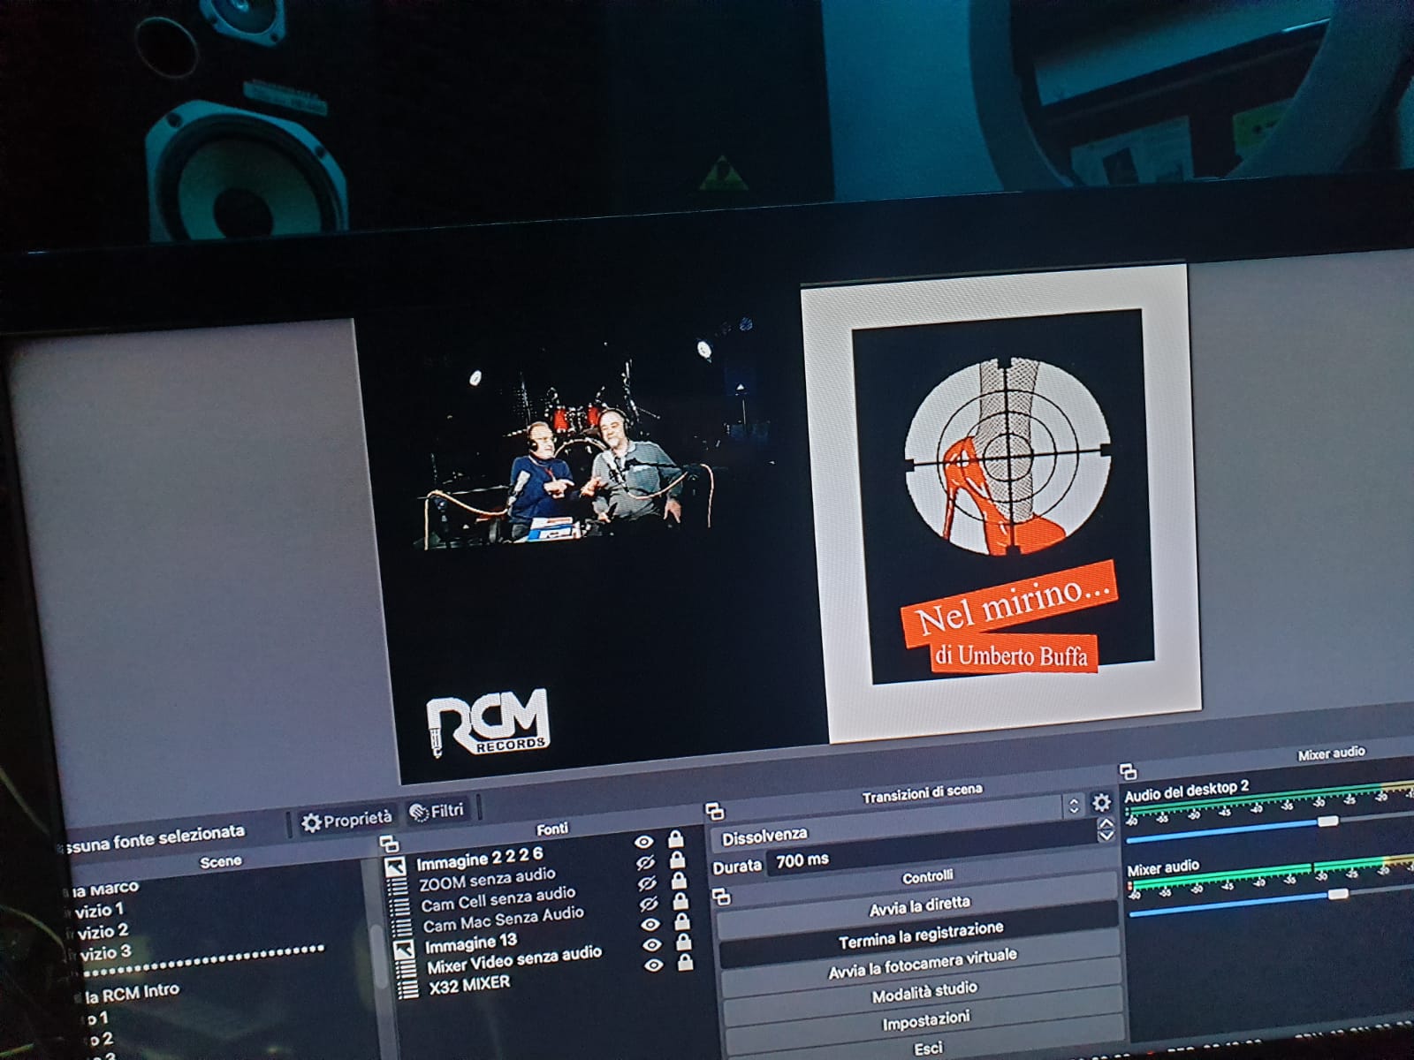
Task: Show Cam Cell senza audio source
Action: pyautogui.click(x=648, y=883)
